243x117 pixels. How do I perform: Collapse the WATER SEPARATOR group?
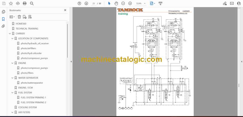click(12, 78)
